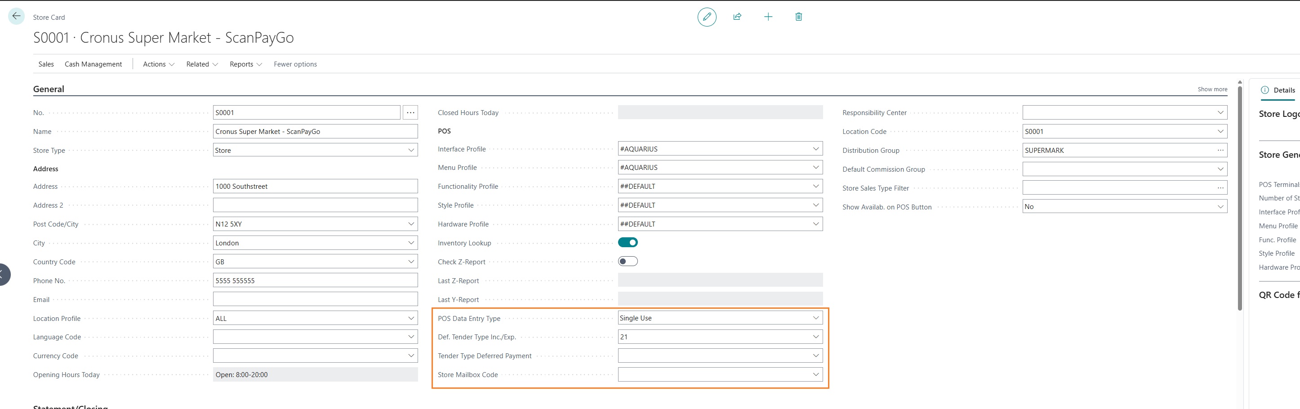Open the Cash Management menu

pyautogui.click(x=93, y=64)
